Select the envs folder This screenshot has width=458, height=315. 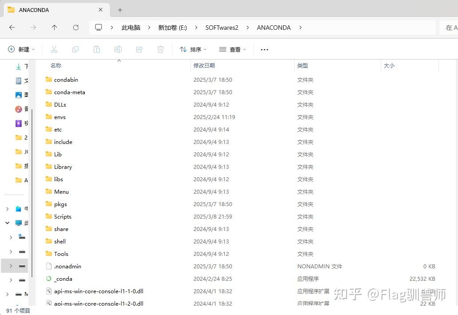pyautogui.click(x=59, y=117)
